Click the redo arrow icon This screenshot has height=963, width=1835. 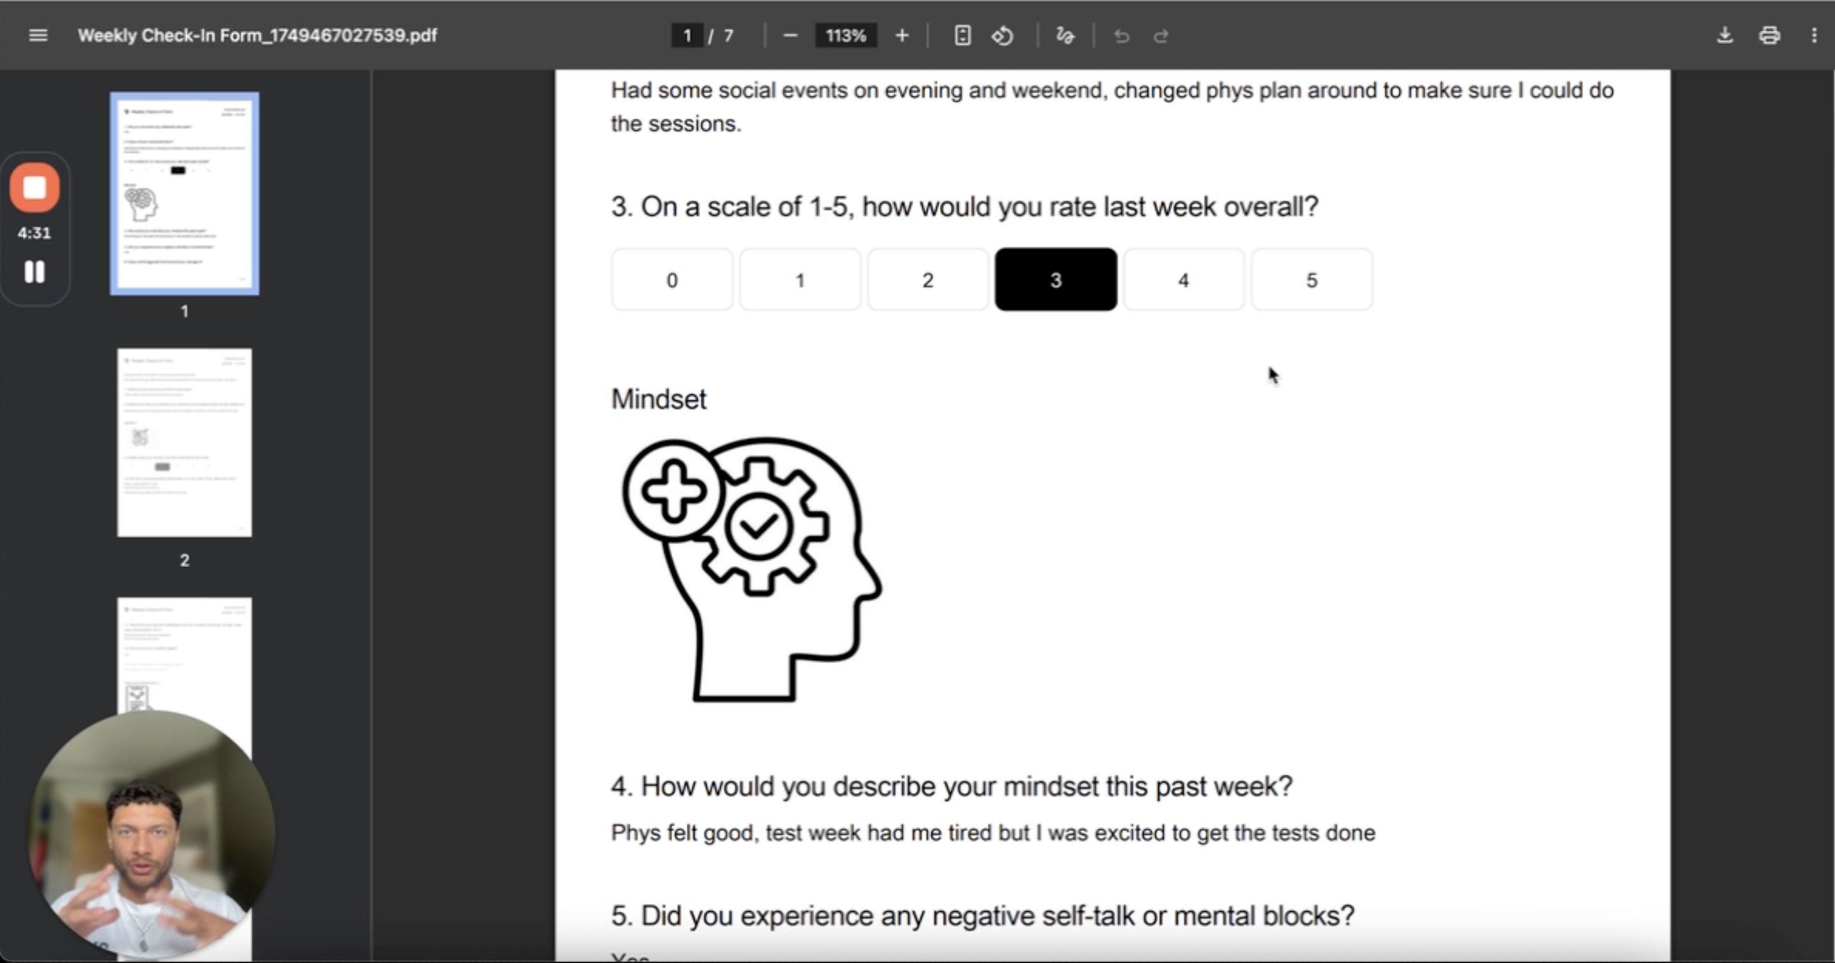click(x=1161, y=36)
